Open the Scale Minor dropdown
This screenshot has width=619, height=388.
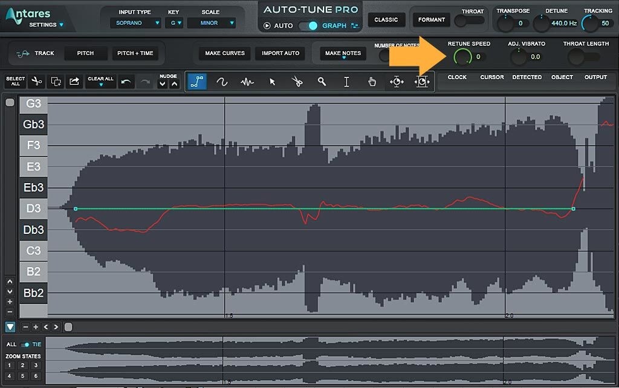(211, 23)
